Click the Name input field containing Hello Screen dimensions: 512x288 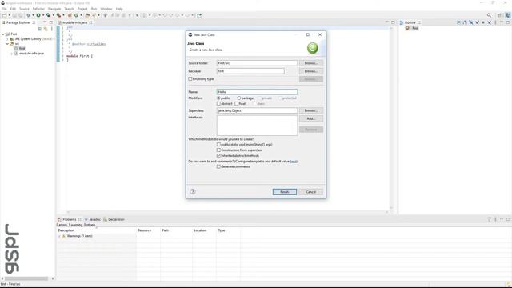click(257, 92)
